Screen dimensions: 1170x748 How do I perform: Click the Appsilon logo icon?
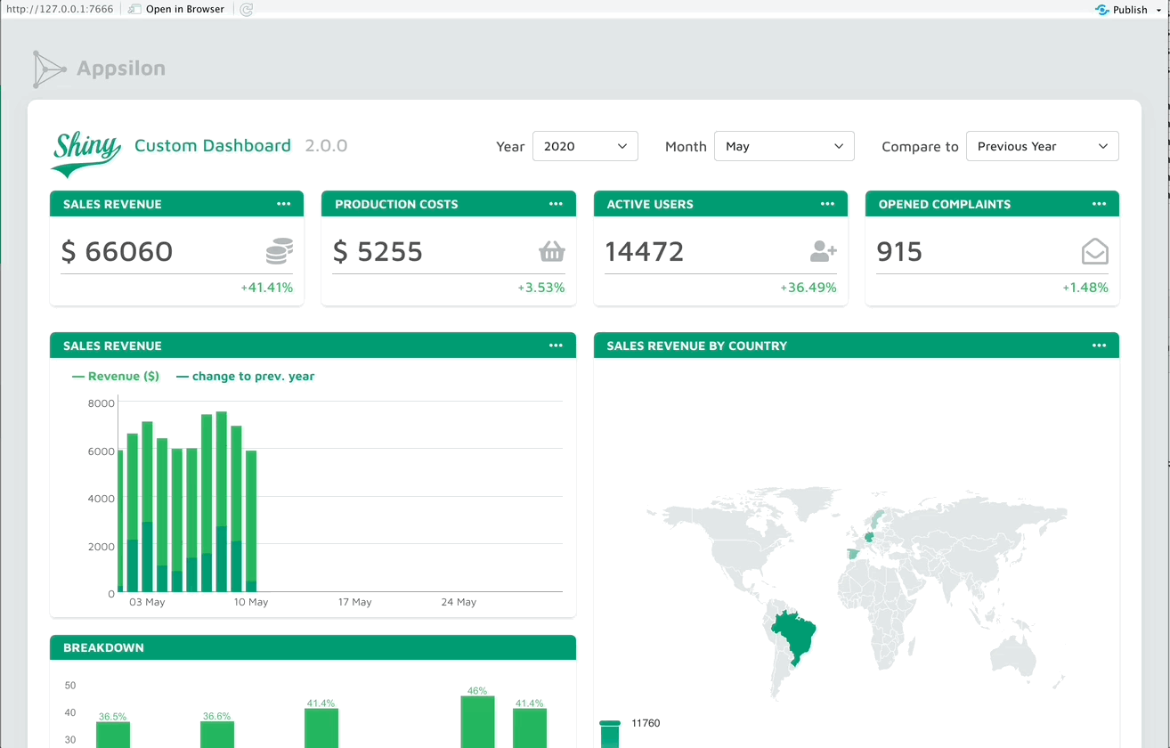pos(49,69)
